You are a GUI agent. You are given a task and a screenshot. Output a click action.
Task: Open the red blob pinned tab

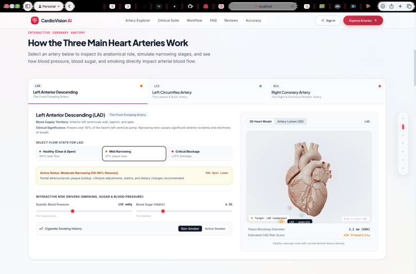[x=205, y=6]
